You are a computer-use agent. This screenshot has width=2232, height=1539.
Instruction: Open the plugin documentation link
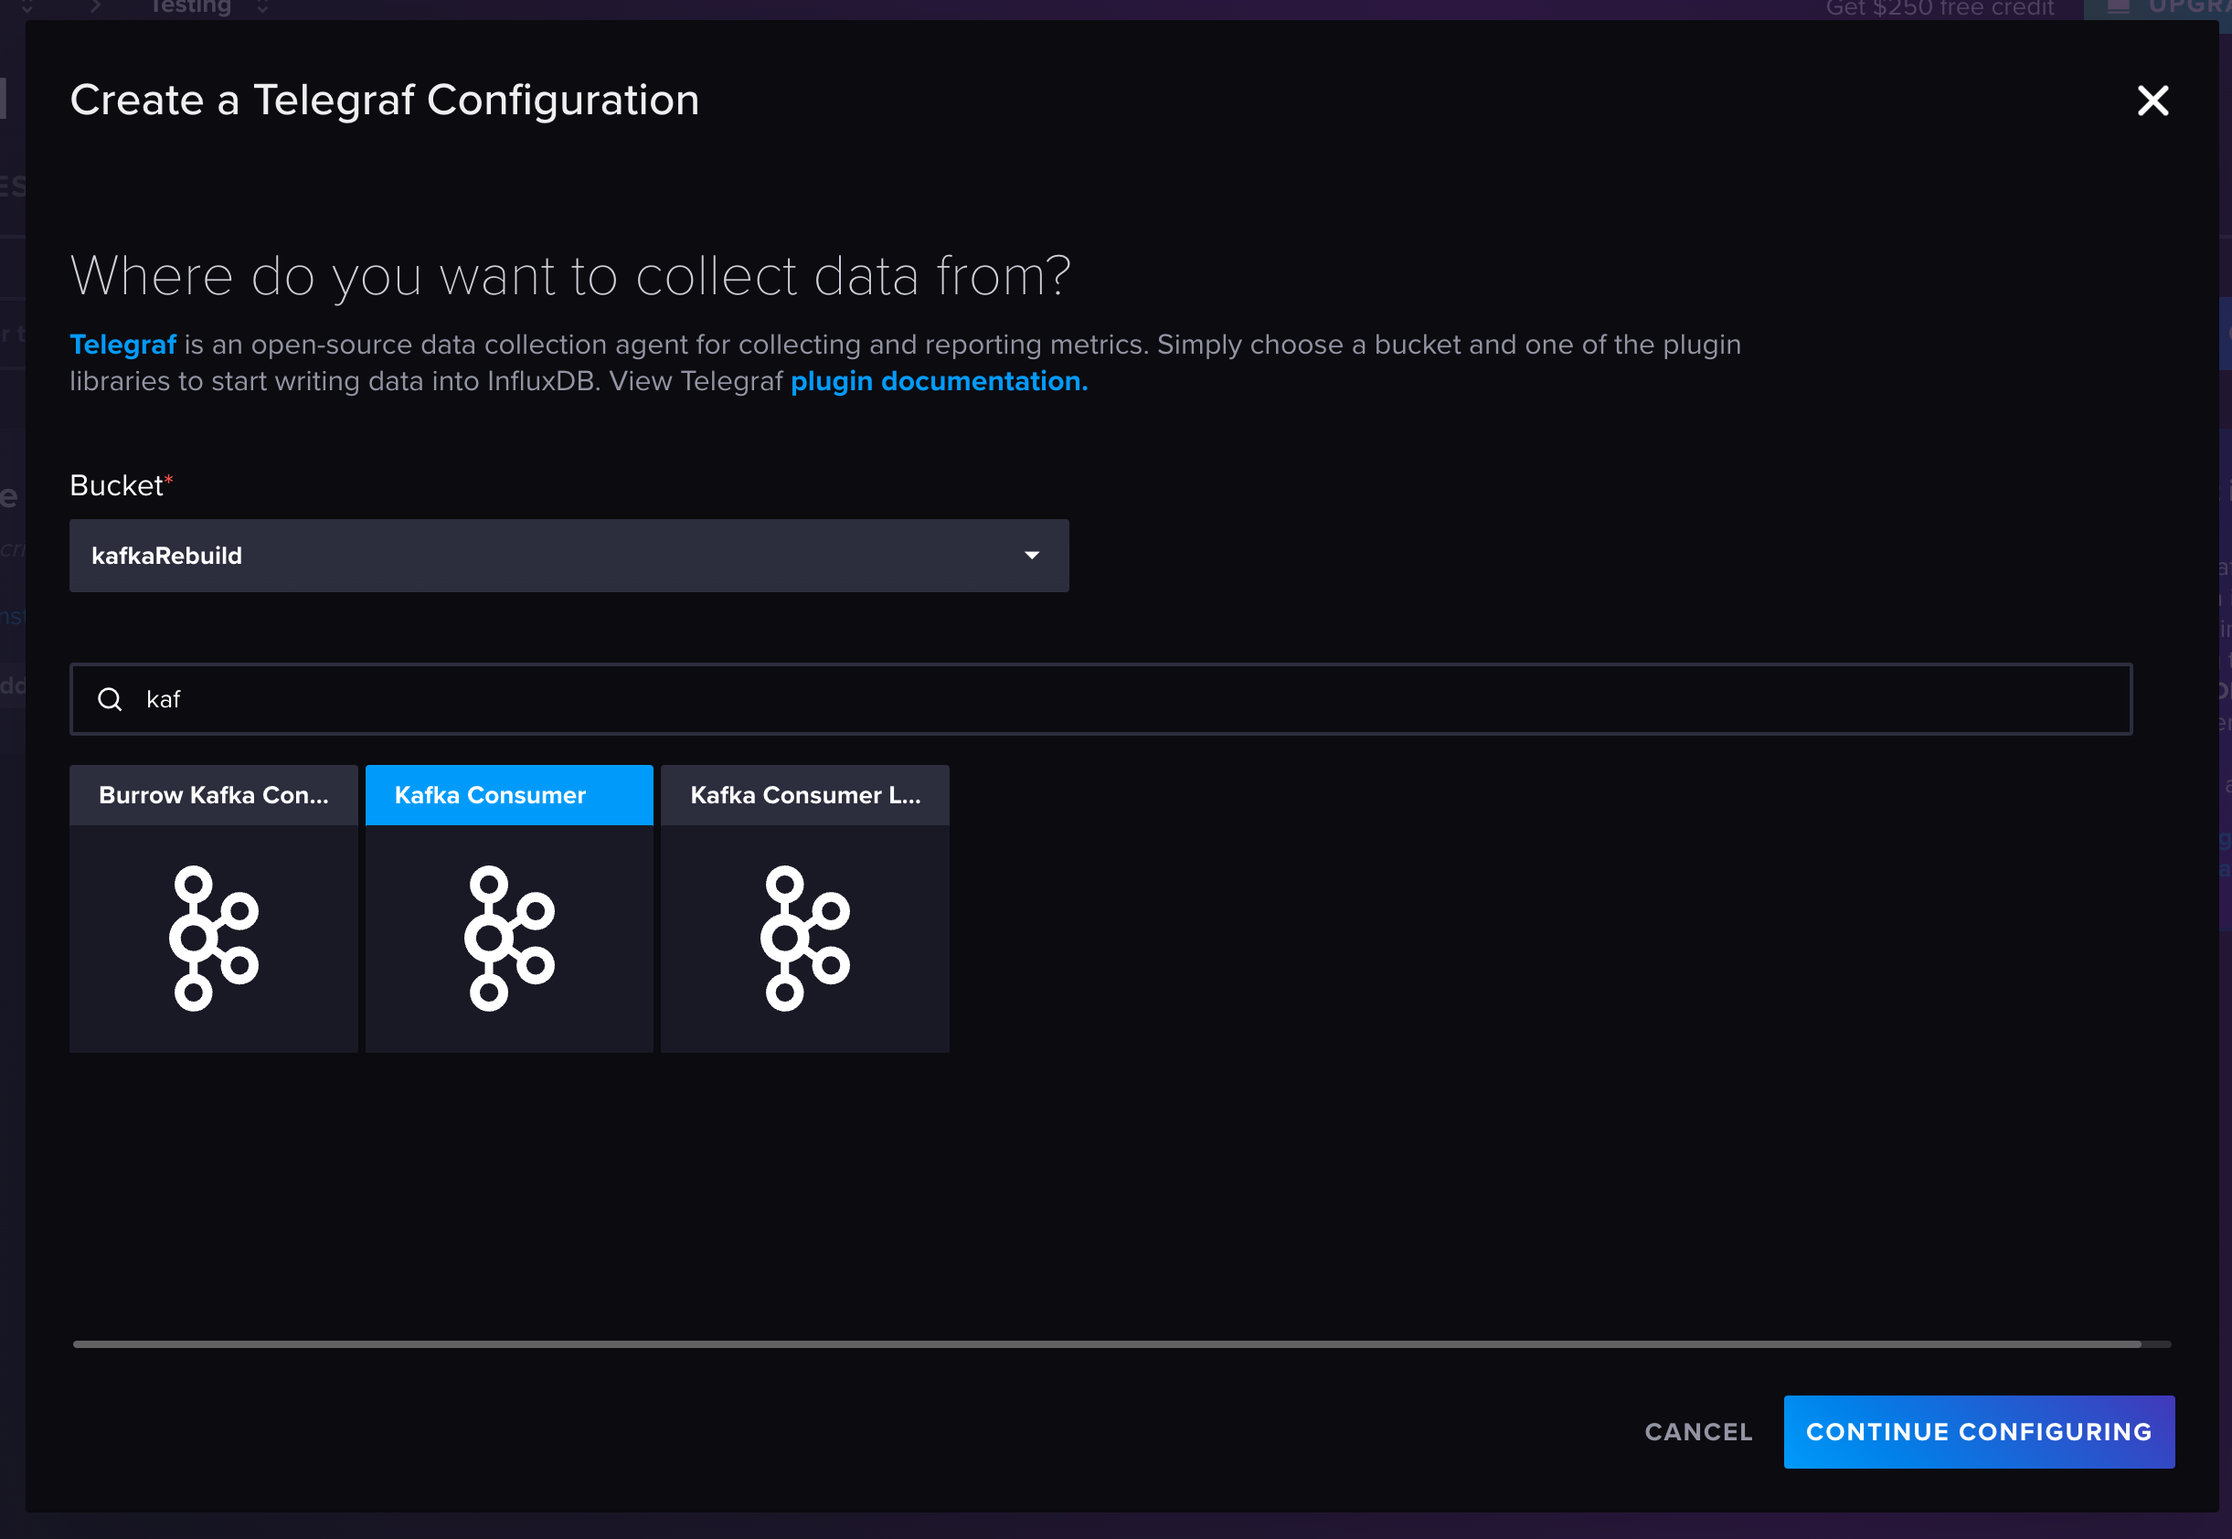click(938, 381)
